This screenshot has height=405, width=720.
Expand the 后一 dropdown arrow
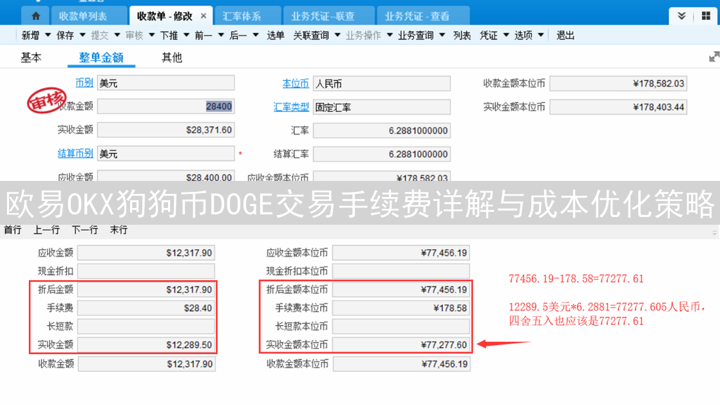coord(256,35)
